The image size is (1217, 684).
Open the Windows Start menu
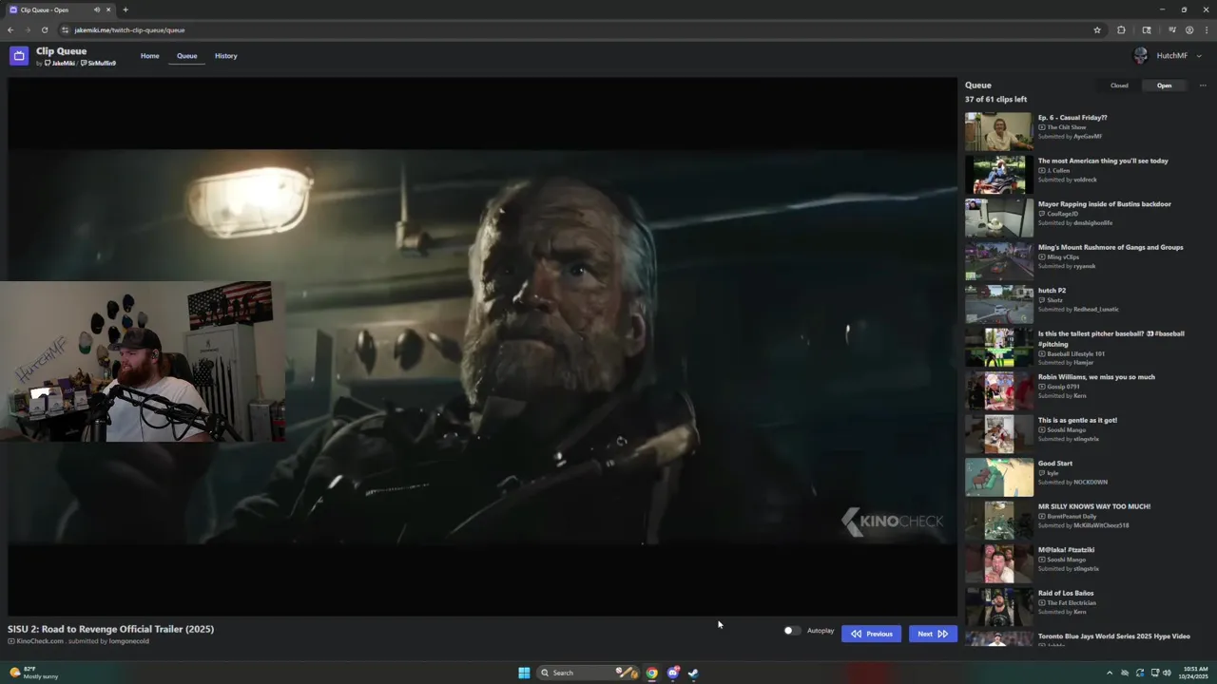(524, 673)
